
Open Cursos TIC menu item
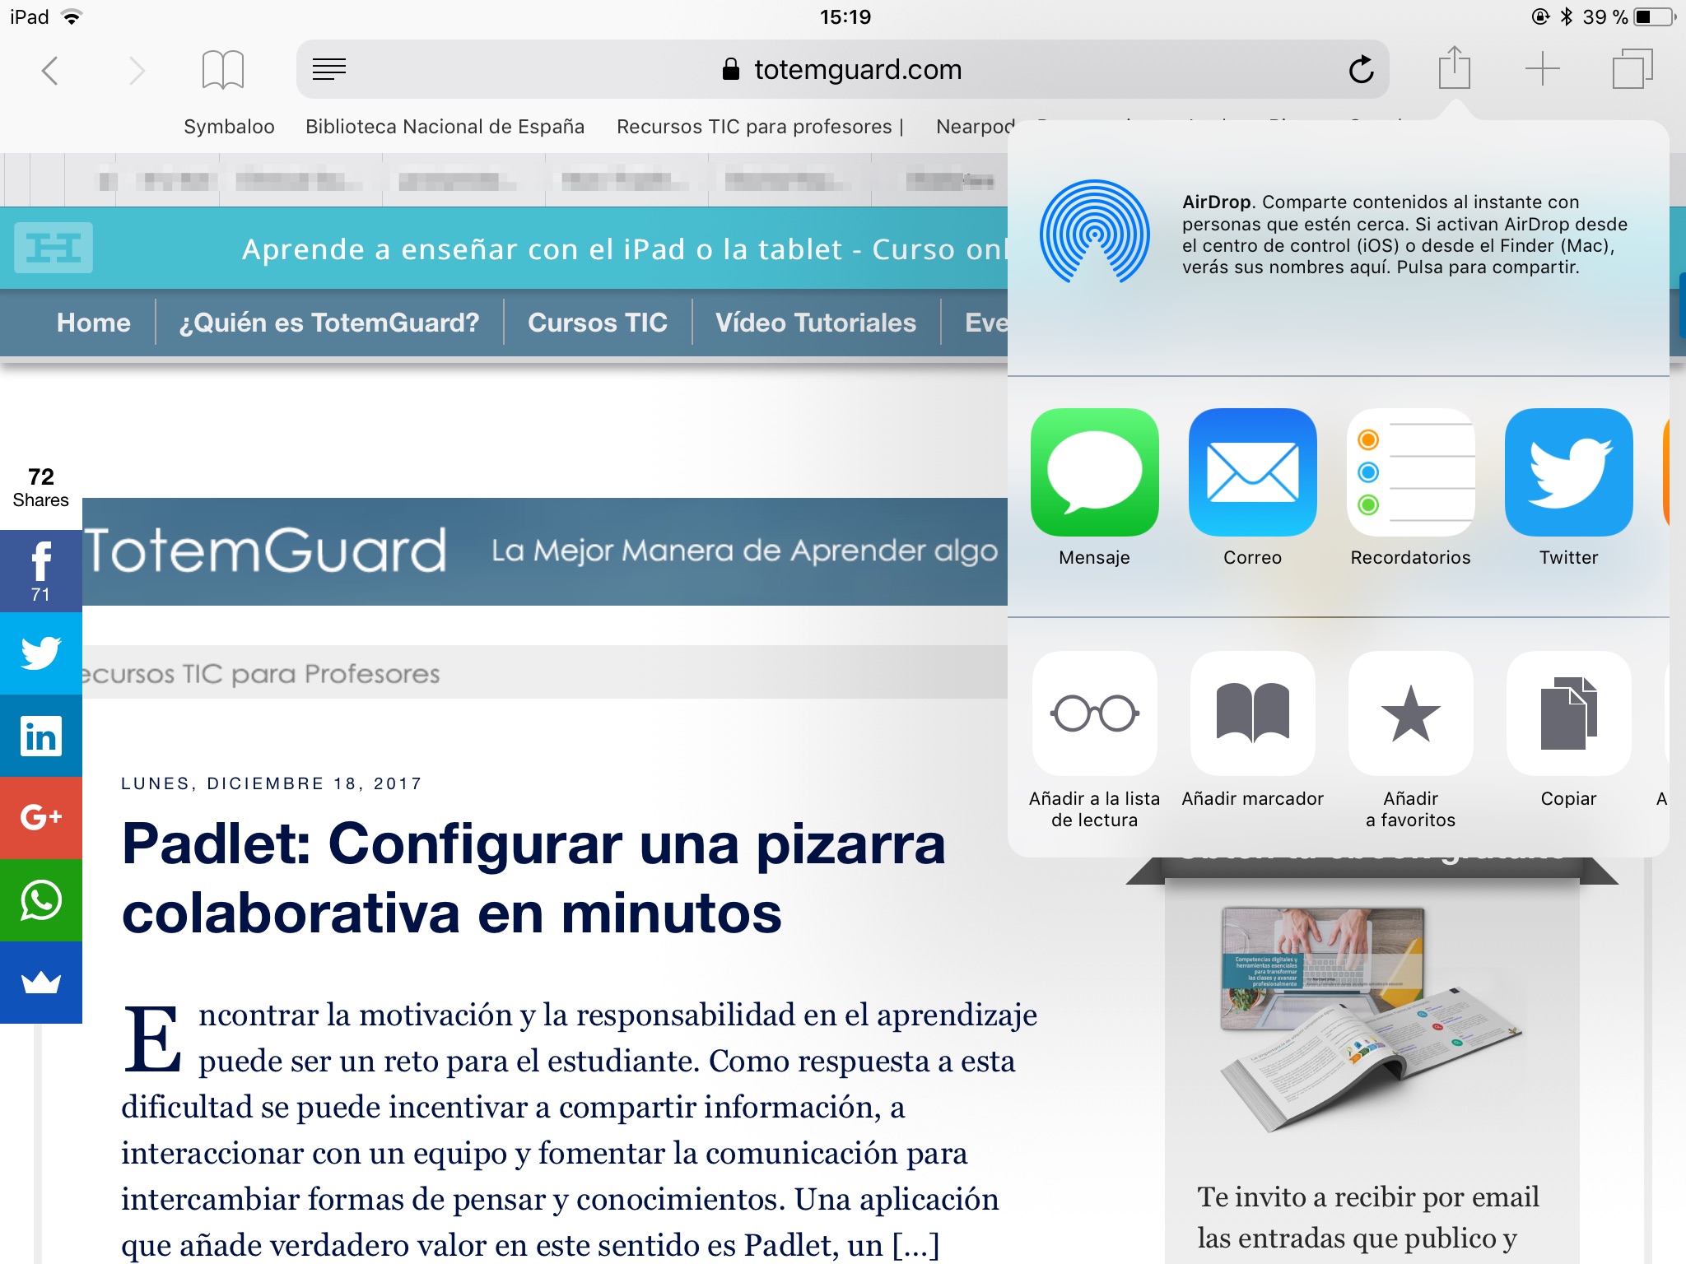598,323
